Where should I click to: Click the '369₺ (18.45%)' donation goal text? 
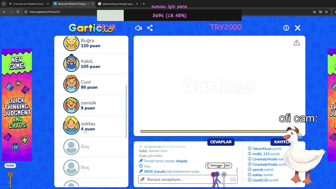tap(170, 15)
